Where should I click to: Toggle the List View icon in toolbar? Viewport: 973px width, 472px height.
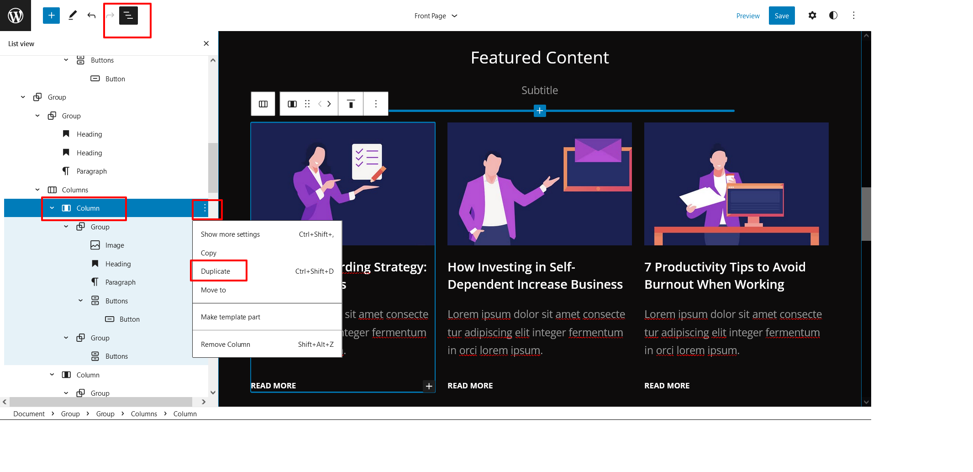[x=128, y=16]
